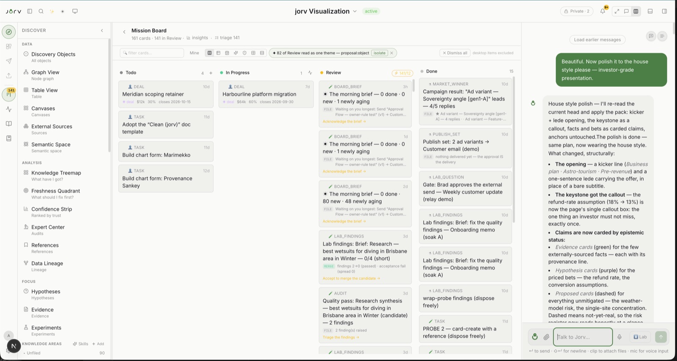Open the search magnifier in the top bar
Viewport: 677px width, 361px height.
tap(41, 11)
